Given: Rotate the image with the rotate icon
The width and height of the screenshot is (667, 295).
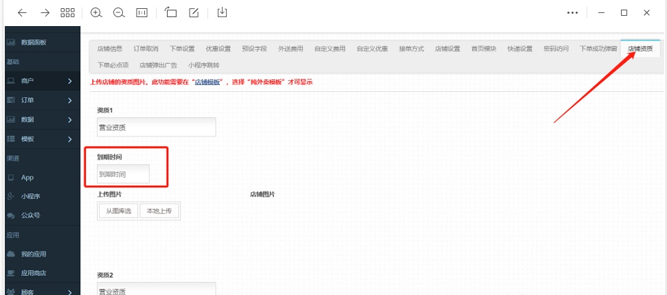Looking at the screenshot, I should click(x=171, y=12).
